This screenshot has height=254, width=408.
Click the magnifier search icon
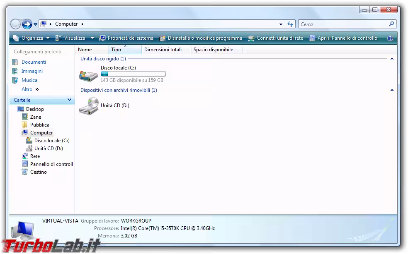pos(391,24)
